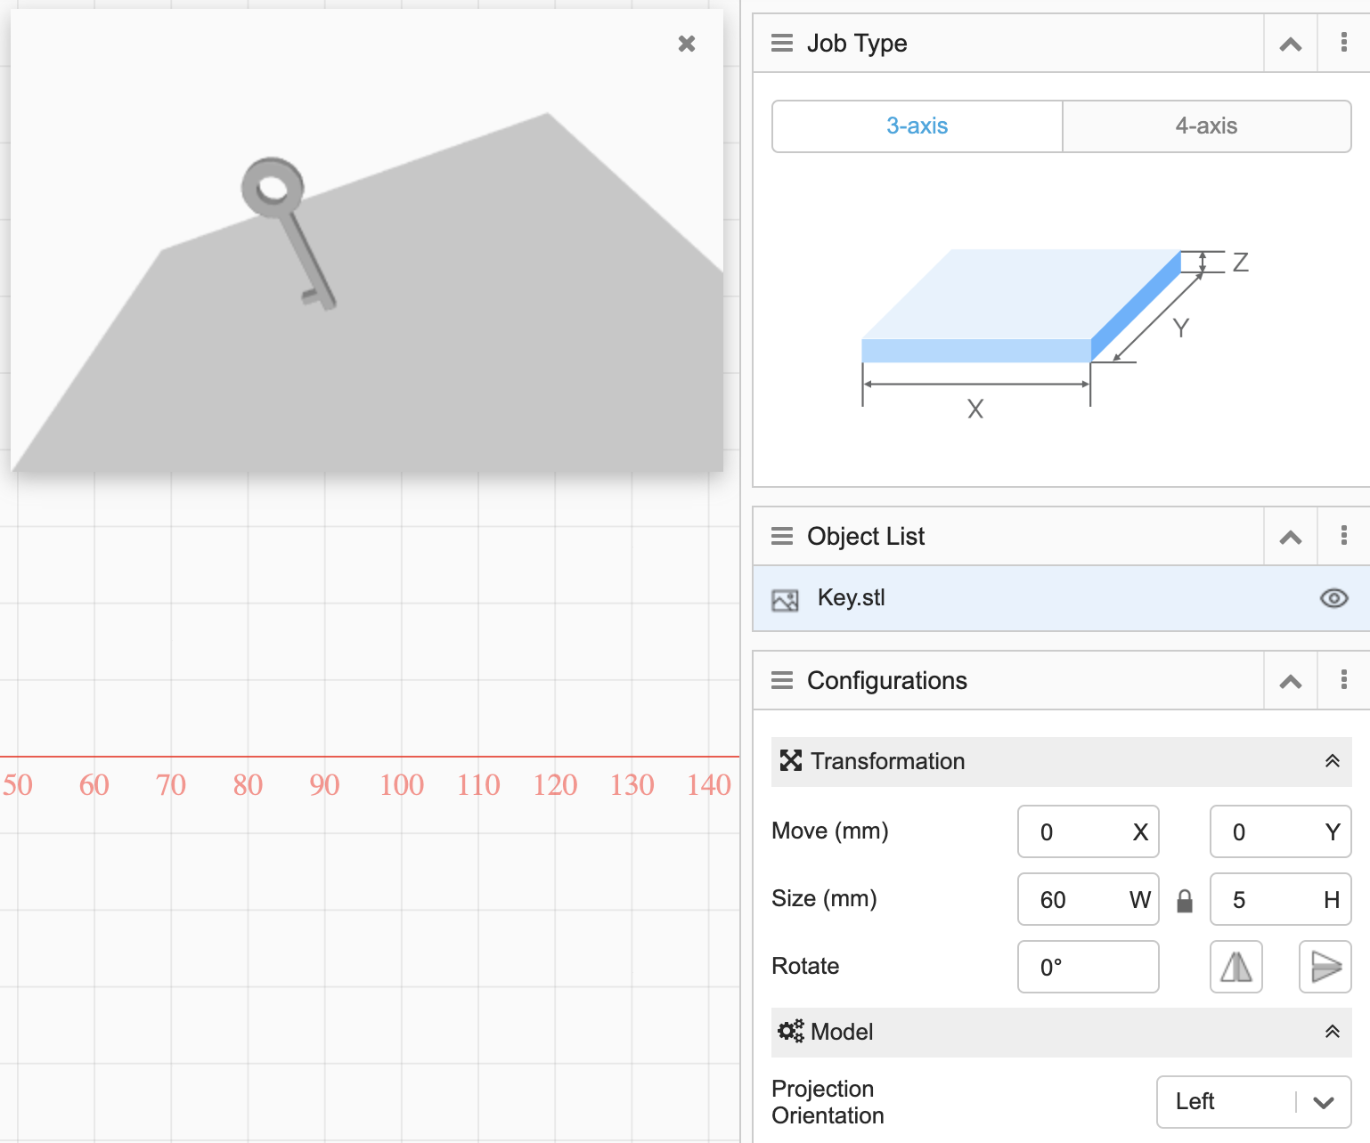Collapse the Job Type panel
Screen dimensions: 1370x1143
click(1290, 43)
